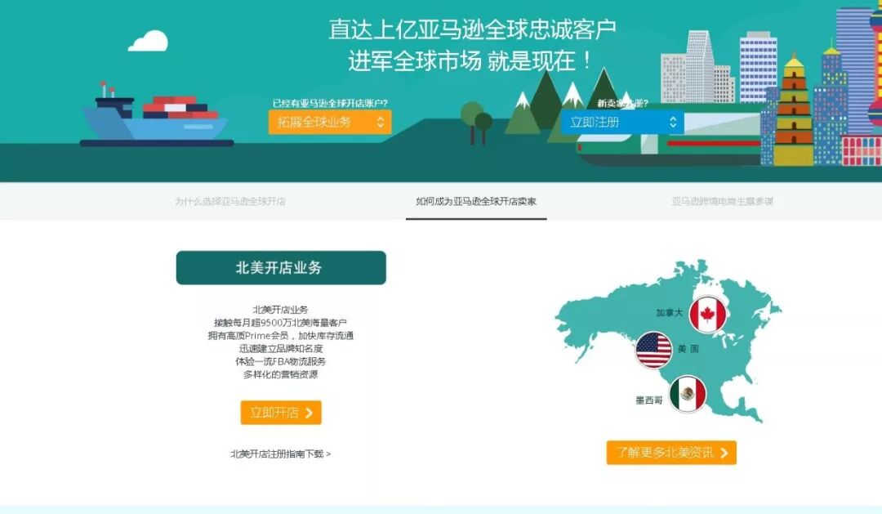Viewport: 882px width, 514px height.
Task: Click the up-down arrows on 拓展全球业务 selector
Action: click(381, 122)
